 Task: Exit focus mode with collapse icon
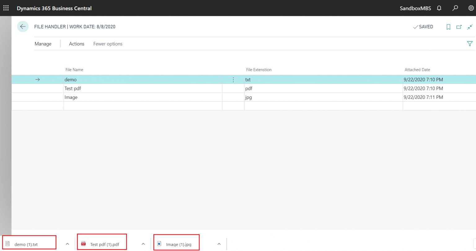469,27
